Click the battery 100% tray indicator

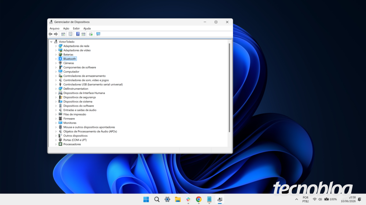click(x=330, y=199)
